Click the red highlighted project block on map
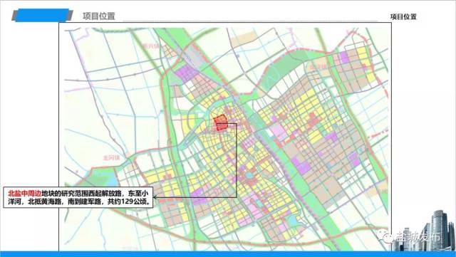 [x=221, y=122]
